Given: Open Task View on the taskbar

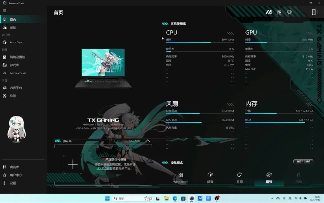Looking at the screenshot, I should (158, 199).
